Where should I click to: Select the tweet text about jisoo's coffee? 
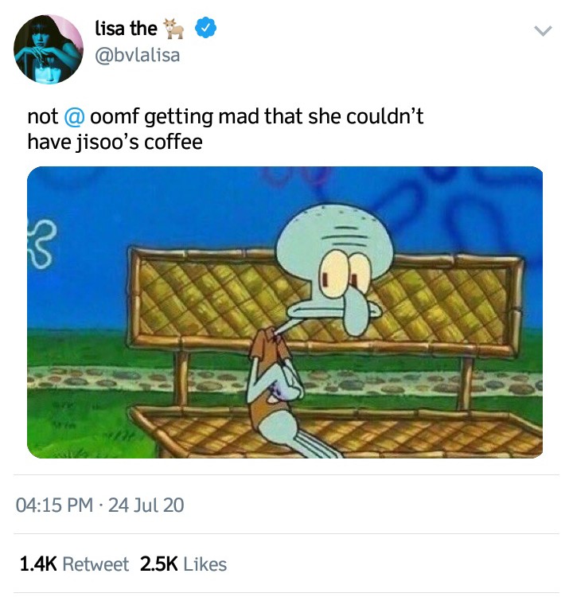pos(225,129)
